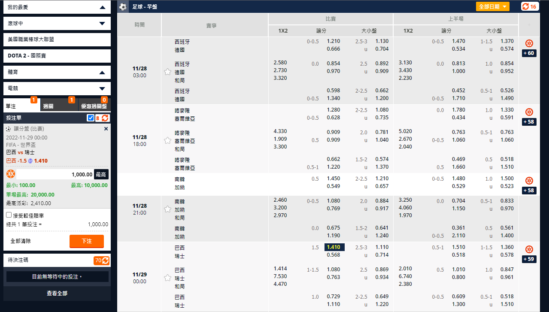
Task: Expand the 電競 section
Action: pos(102,89)
